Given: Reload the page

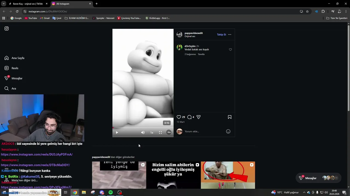Looking at the screenshot, I should pyautogui.click(x=17, y=11).
